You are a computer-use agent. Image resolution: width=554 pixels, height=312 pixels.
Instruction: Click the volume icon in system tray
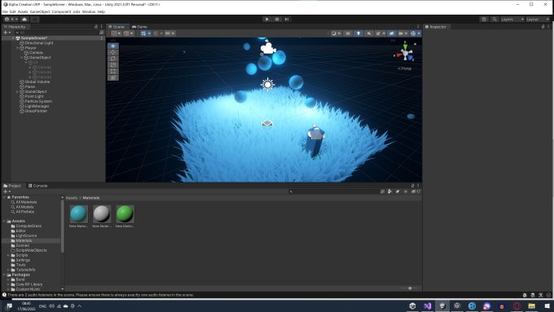[51, 306]
